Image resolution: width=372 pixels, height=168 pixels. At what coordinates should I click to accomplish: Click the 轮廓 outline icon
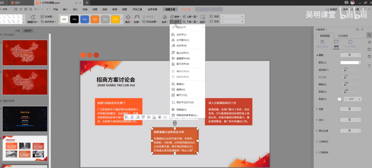(x=137, y=17)
